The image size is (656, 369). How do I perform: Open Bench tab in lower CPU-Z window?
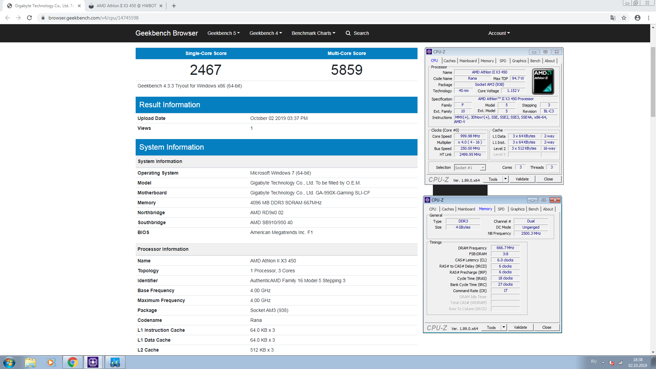point(533,209)
